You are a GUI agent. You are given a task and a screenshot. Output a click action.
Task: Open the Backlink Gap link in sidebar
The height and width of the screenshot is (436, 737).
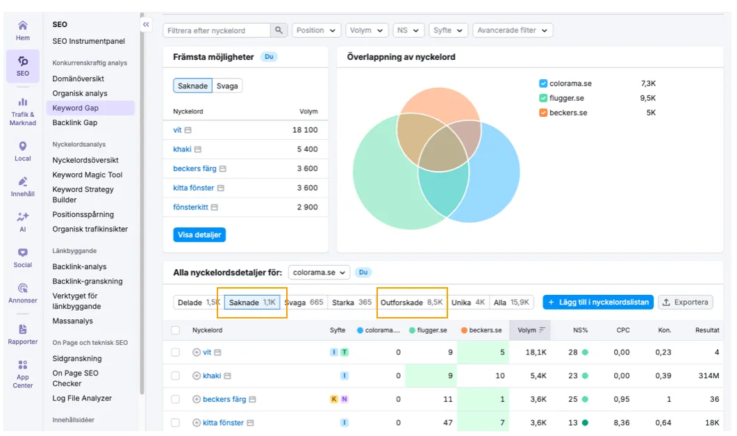tap(75, 122)
